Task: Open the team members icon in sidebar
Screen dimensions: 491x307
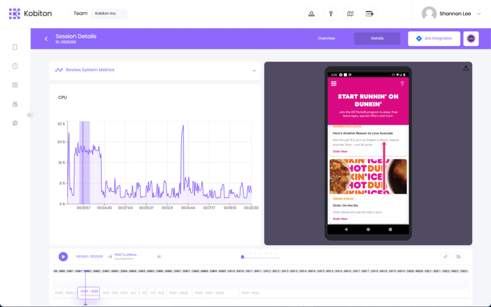Action: click(15, 104)
